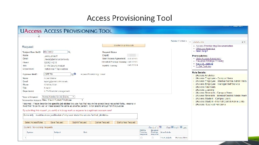Click the First link in grid navigation
259x145 pixels.
coord(168,127)
